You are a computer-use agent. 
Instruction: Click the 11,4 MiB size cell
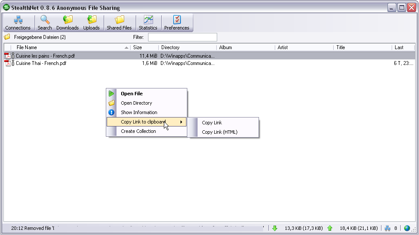[148, 56]
